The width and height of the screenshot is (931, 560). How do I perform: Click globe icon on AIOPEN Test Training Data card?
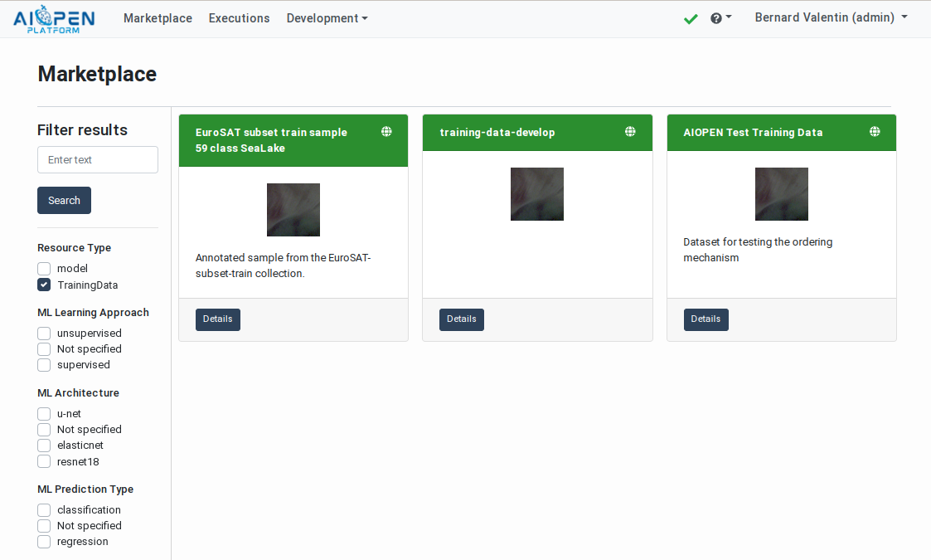tap(875, 132)
